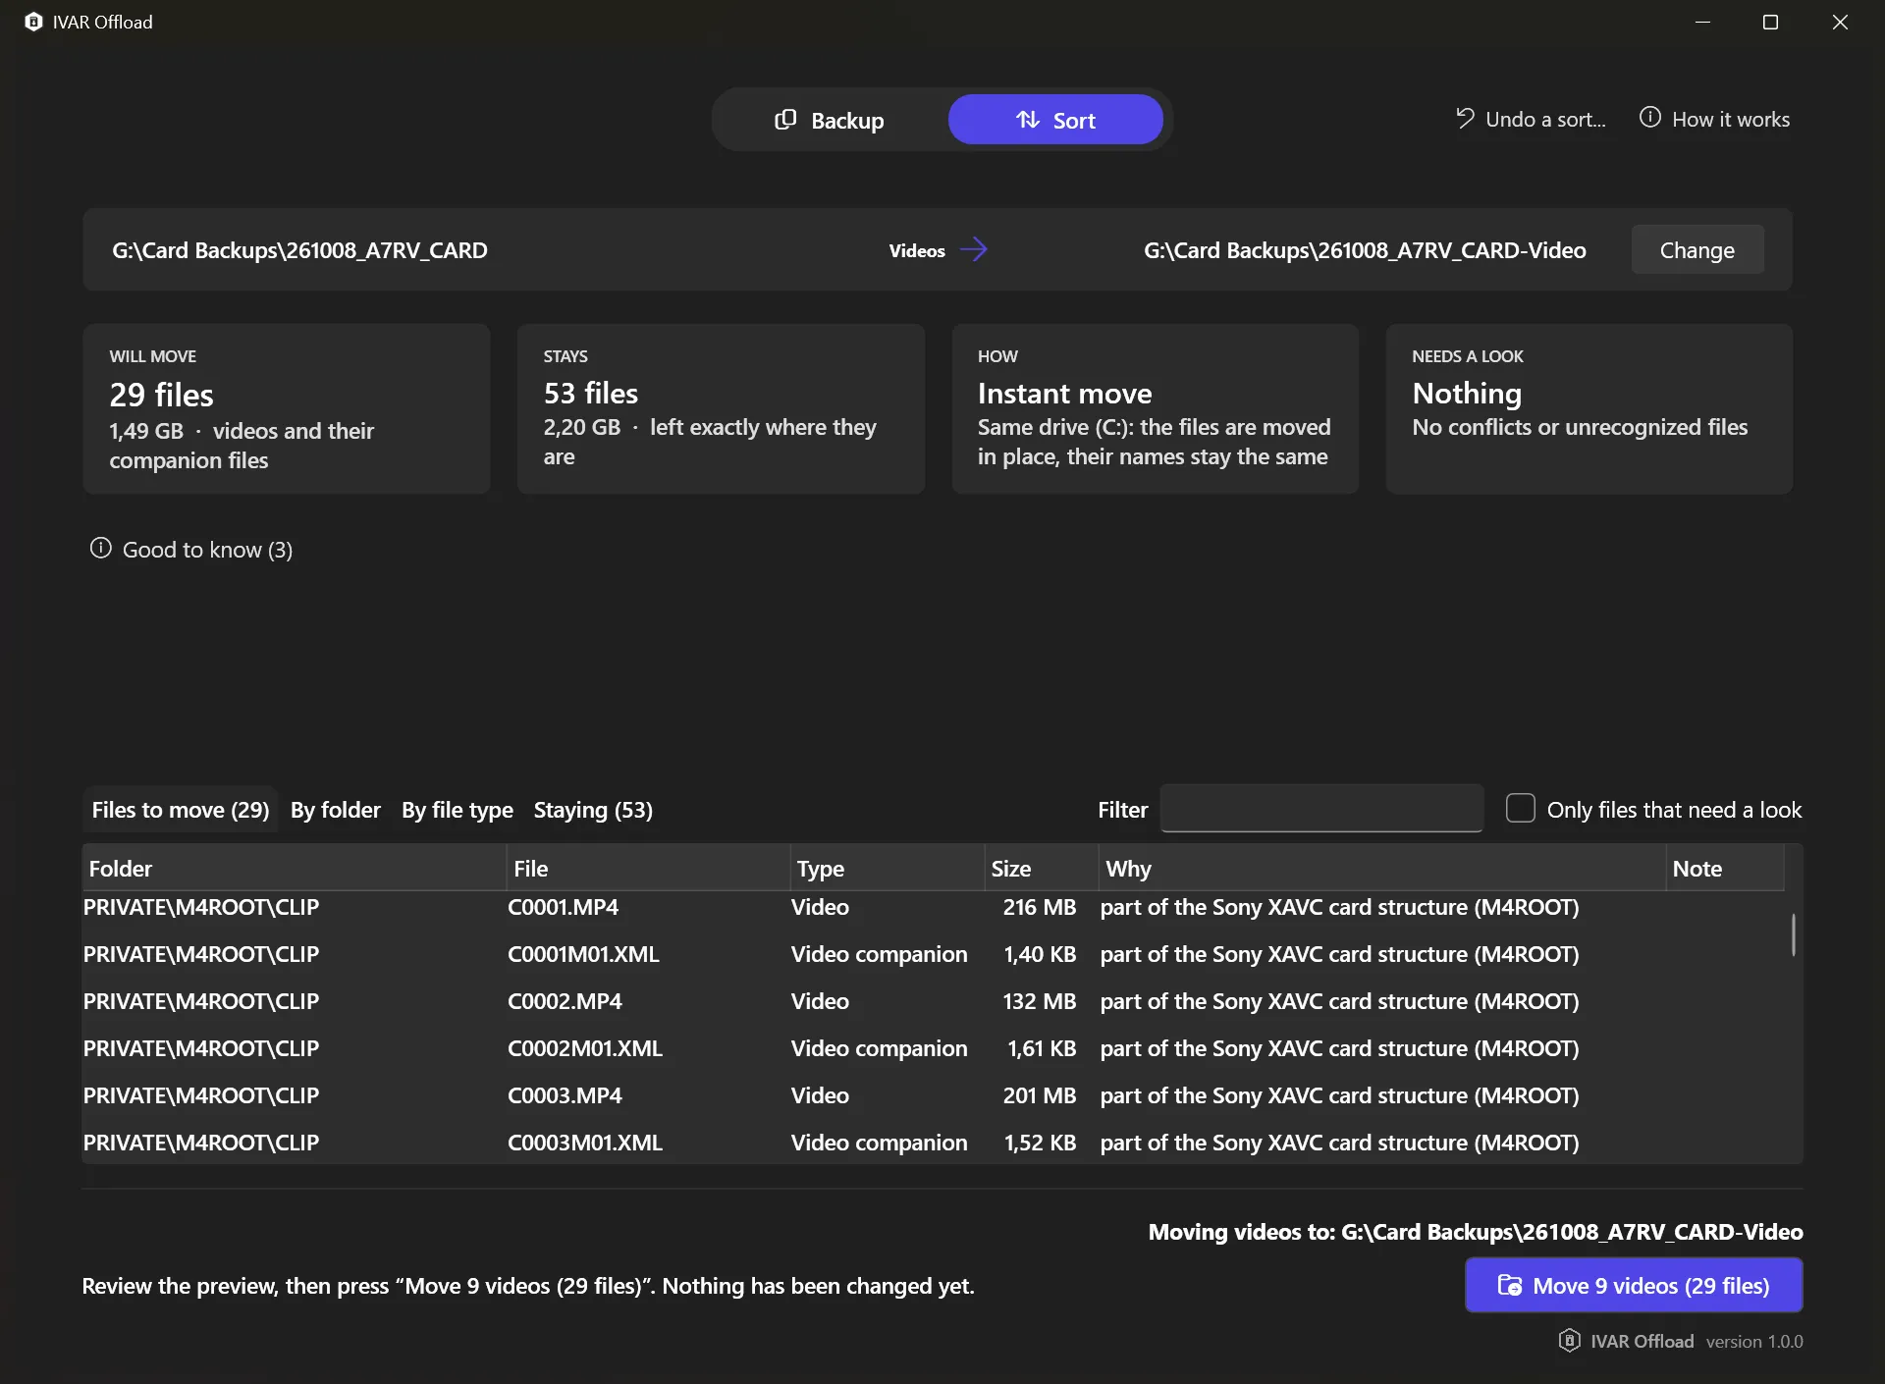Click the IVAR Offload footer logo icon

tap(1569, 1340)
